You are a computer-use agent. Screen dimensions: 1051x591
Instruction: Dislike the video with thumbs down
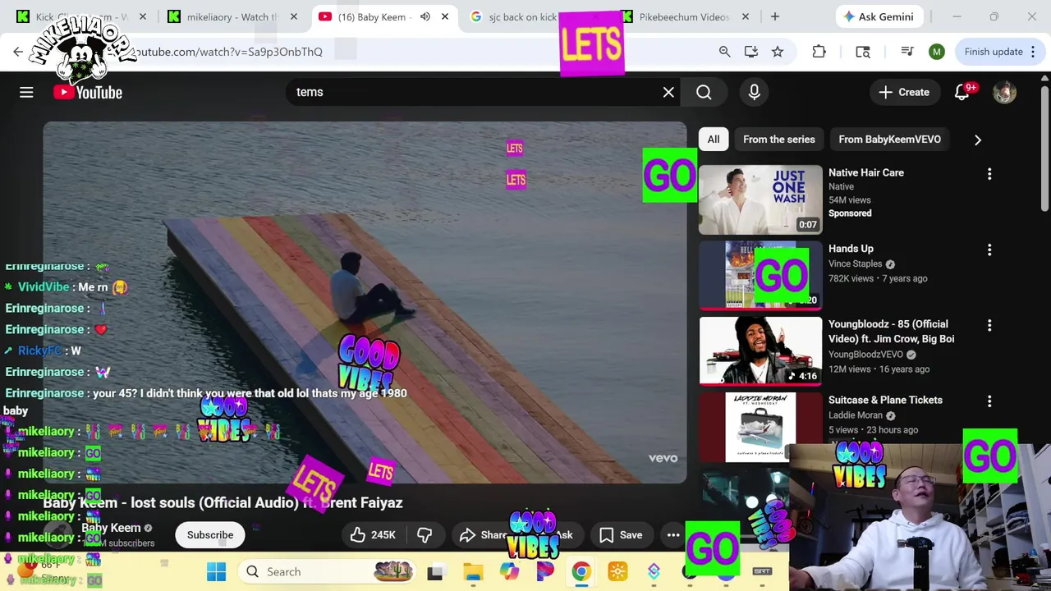425,534
